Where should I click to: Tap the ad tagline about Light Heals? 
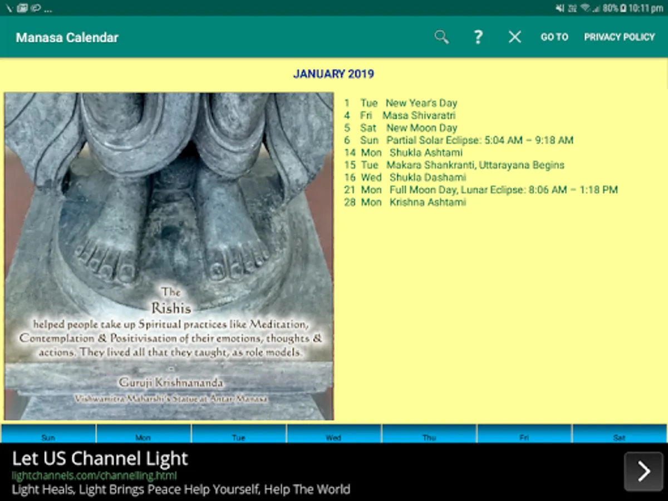tap(181, 490)
